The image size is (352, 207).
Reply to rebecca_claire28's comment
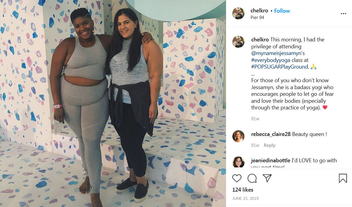pyautogui.click(x=269, y=145)
